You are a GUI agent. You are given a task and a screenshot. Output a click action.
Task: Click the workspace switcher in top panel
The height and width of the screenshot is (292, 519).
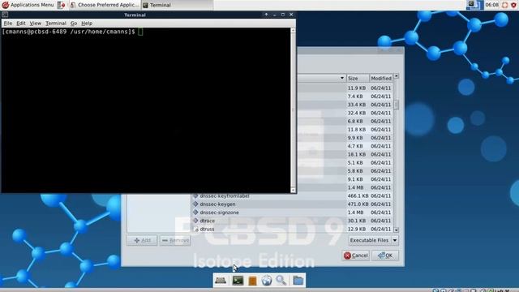474,5
